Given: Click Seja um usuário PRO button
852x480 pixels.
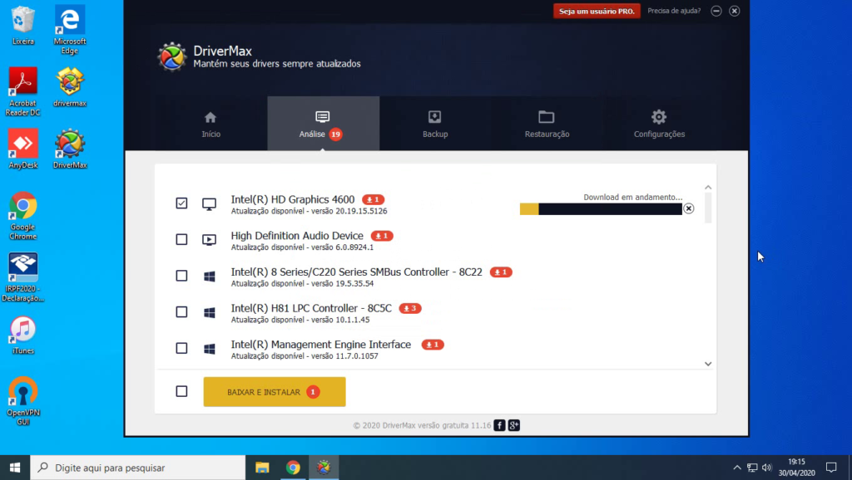Looking at the screenshot, I should [597, 11].
